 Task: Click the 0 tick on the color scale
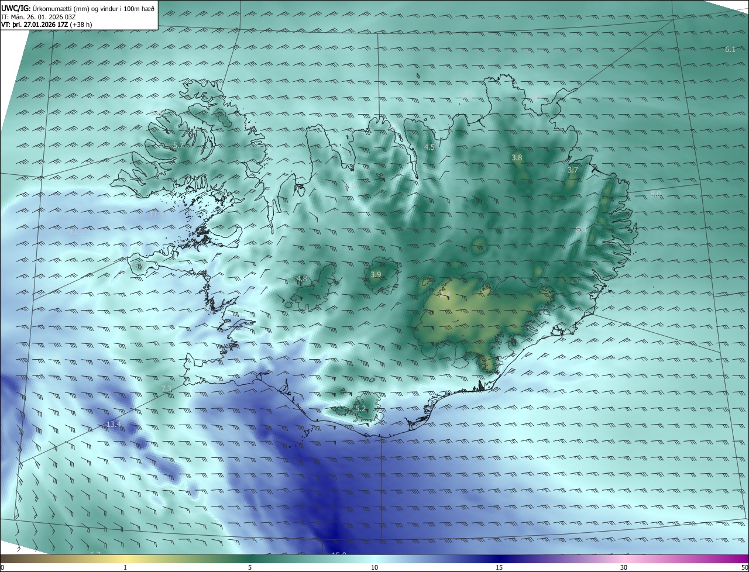pyautogui.click(x=2, y=567)
